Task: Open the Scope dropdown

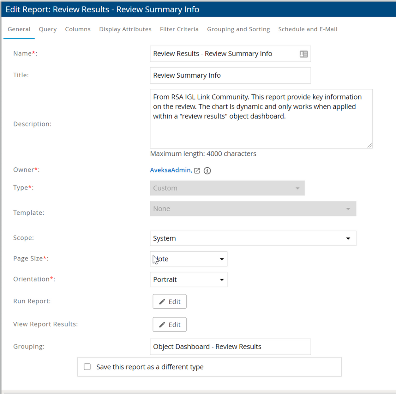Action: point(253,239)
